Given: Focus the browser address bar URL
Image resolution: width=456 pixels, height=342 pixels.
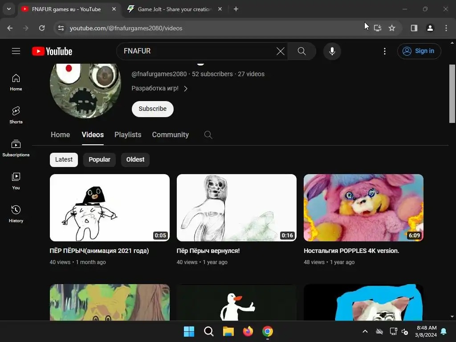Looking at the screenshot, I should point(126,28).
